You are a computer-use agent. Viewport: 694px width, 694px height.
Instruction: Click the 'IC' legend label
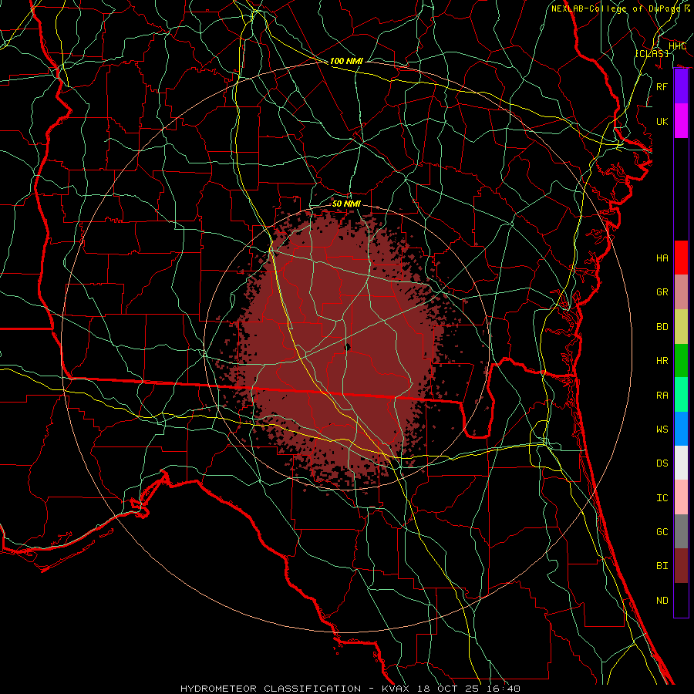pos(662,497)
